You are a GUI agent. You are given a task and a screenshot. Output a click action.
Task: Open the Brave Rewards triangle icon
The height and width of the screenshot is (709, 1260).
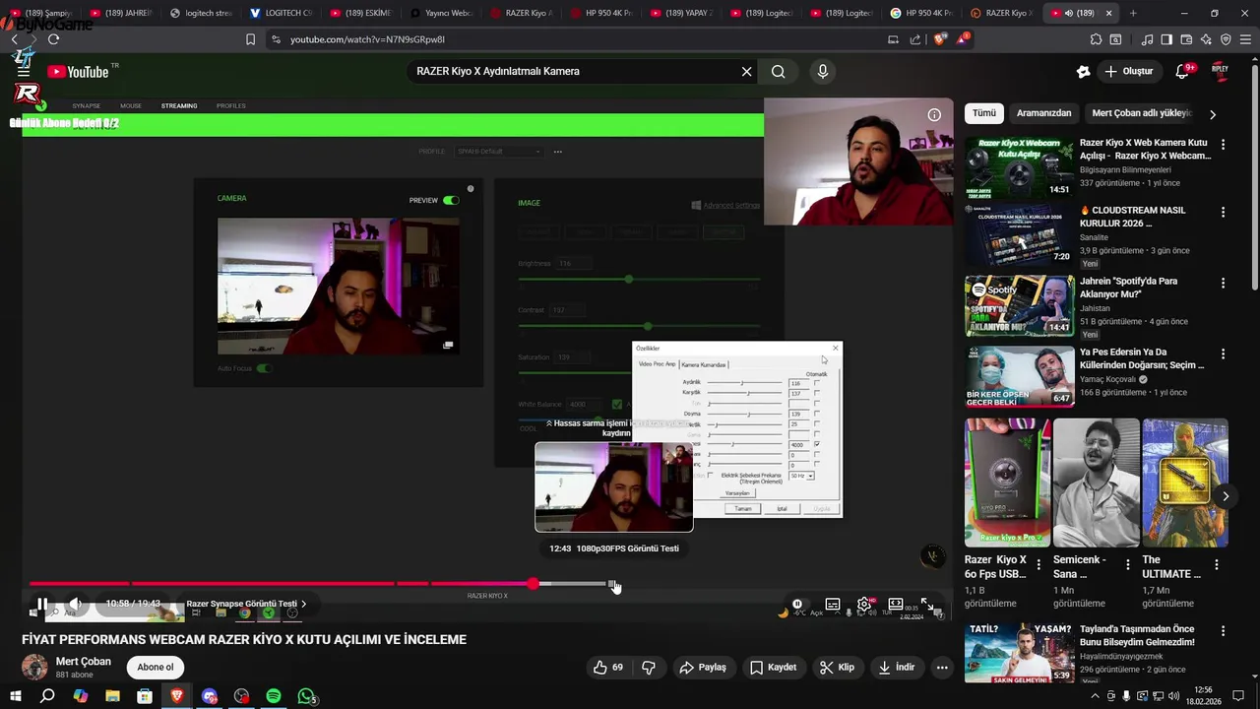tap(963, 39)
